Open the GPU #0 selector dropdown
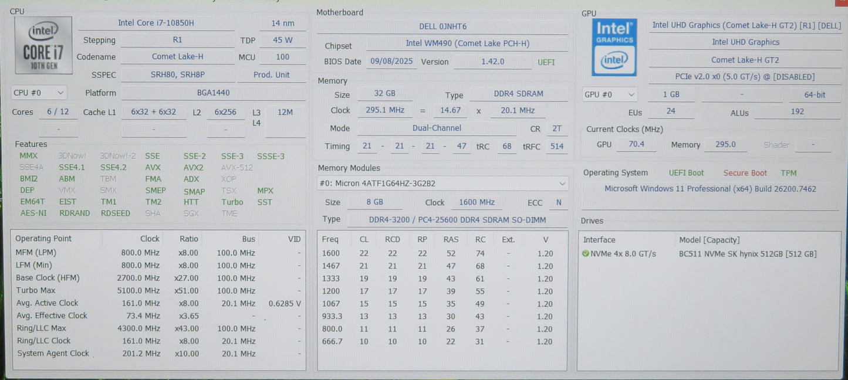The height and width of the screenshot is (380, 848). pyautogui.click(x=610, y=94)
